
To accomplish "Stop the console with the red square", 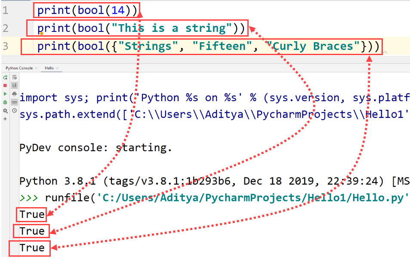I will 5,86.
